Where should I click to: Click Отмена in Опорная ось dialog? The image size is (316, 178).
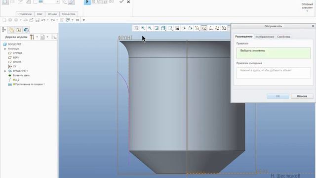[302, 96]
